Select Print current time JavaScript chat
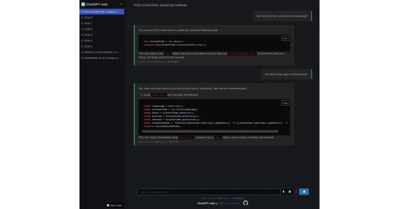Screen dimensions: 399x209 [102, 12]
